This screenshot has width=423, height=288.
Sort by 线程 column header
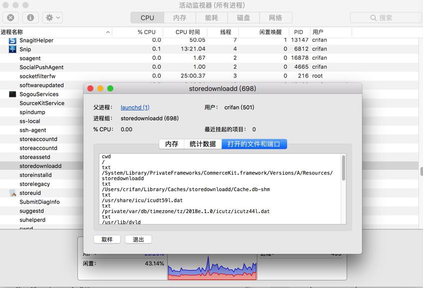(x=223, y=32)
